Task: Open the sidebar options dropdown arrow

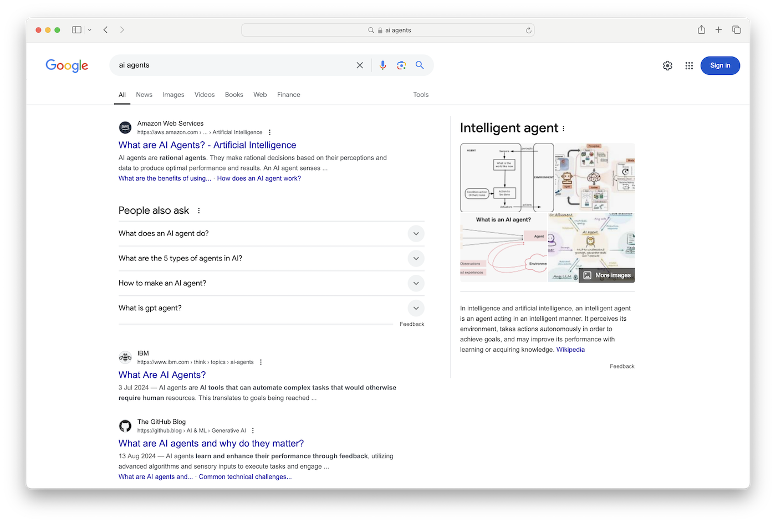Action: click(x=89, y=30)
